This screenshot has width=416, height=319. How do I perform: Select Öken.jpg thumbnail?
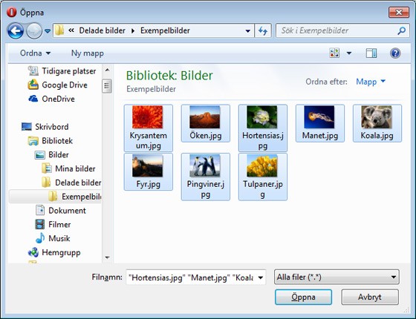tap(206, 123)
